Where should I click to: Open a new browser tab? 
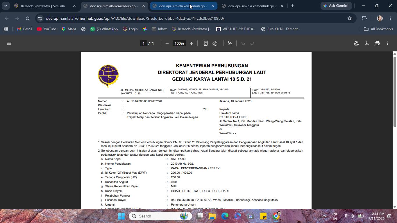click(x=292, y=6)
